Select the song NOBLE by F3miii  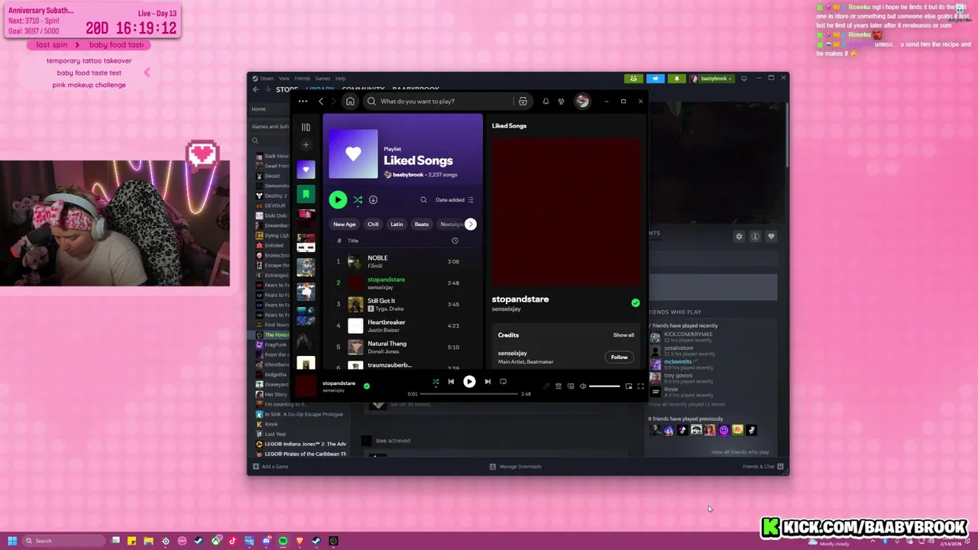coord(403,261)
